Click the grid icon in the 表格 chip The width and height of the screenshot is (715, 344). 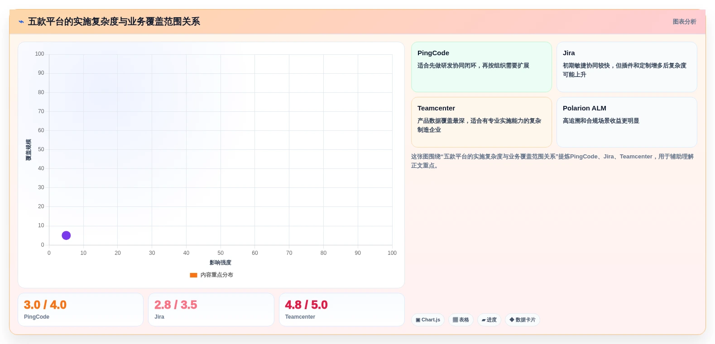(456, 320)
